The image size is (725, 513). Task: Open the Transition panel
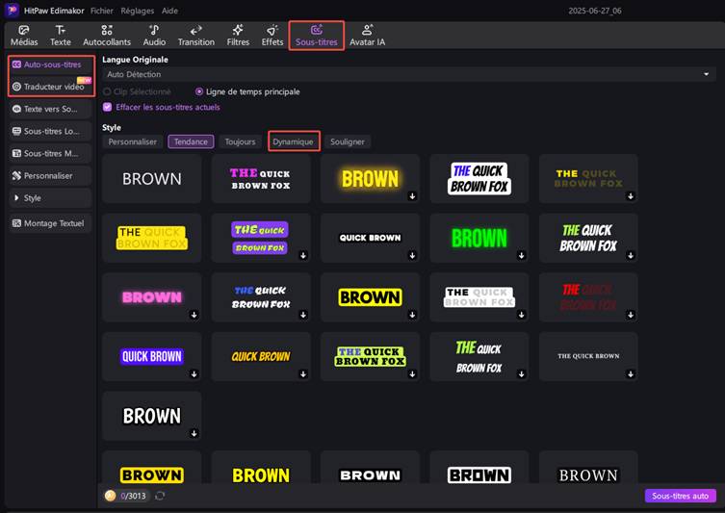[x=196, y=36]
